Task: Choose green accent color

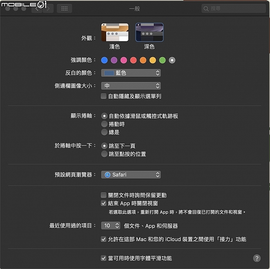Action: coord(162,60)
